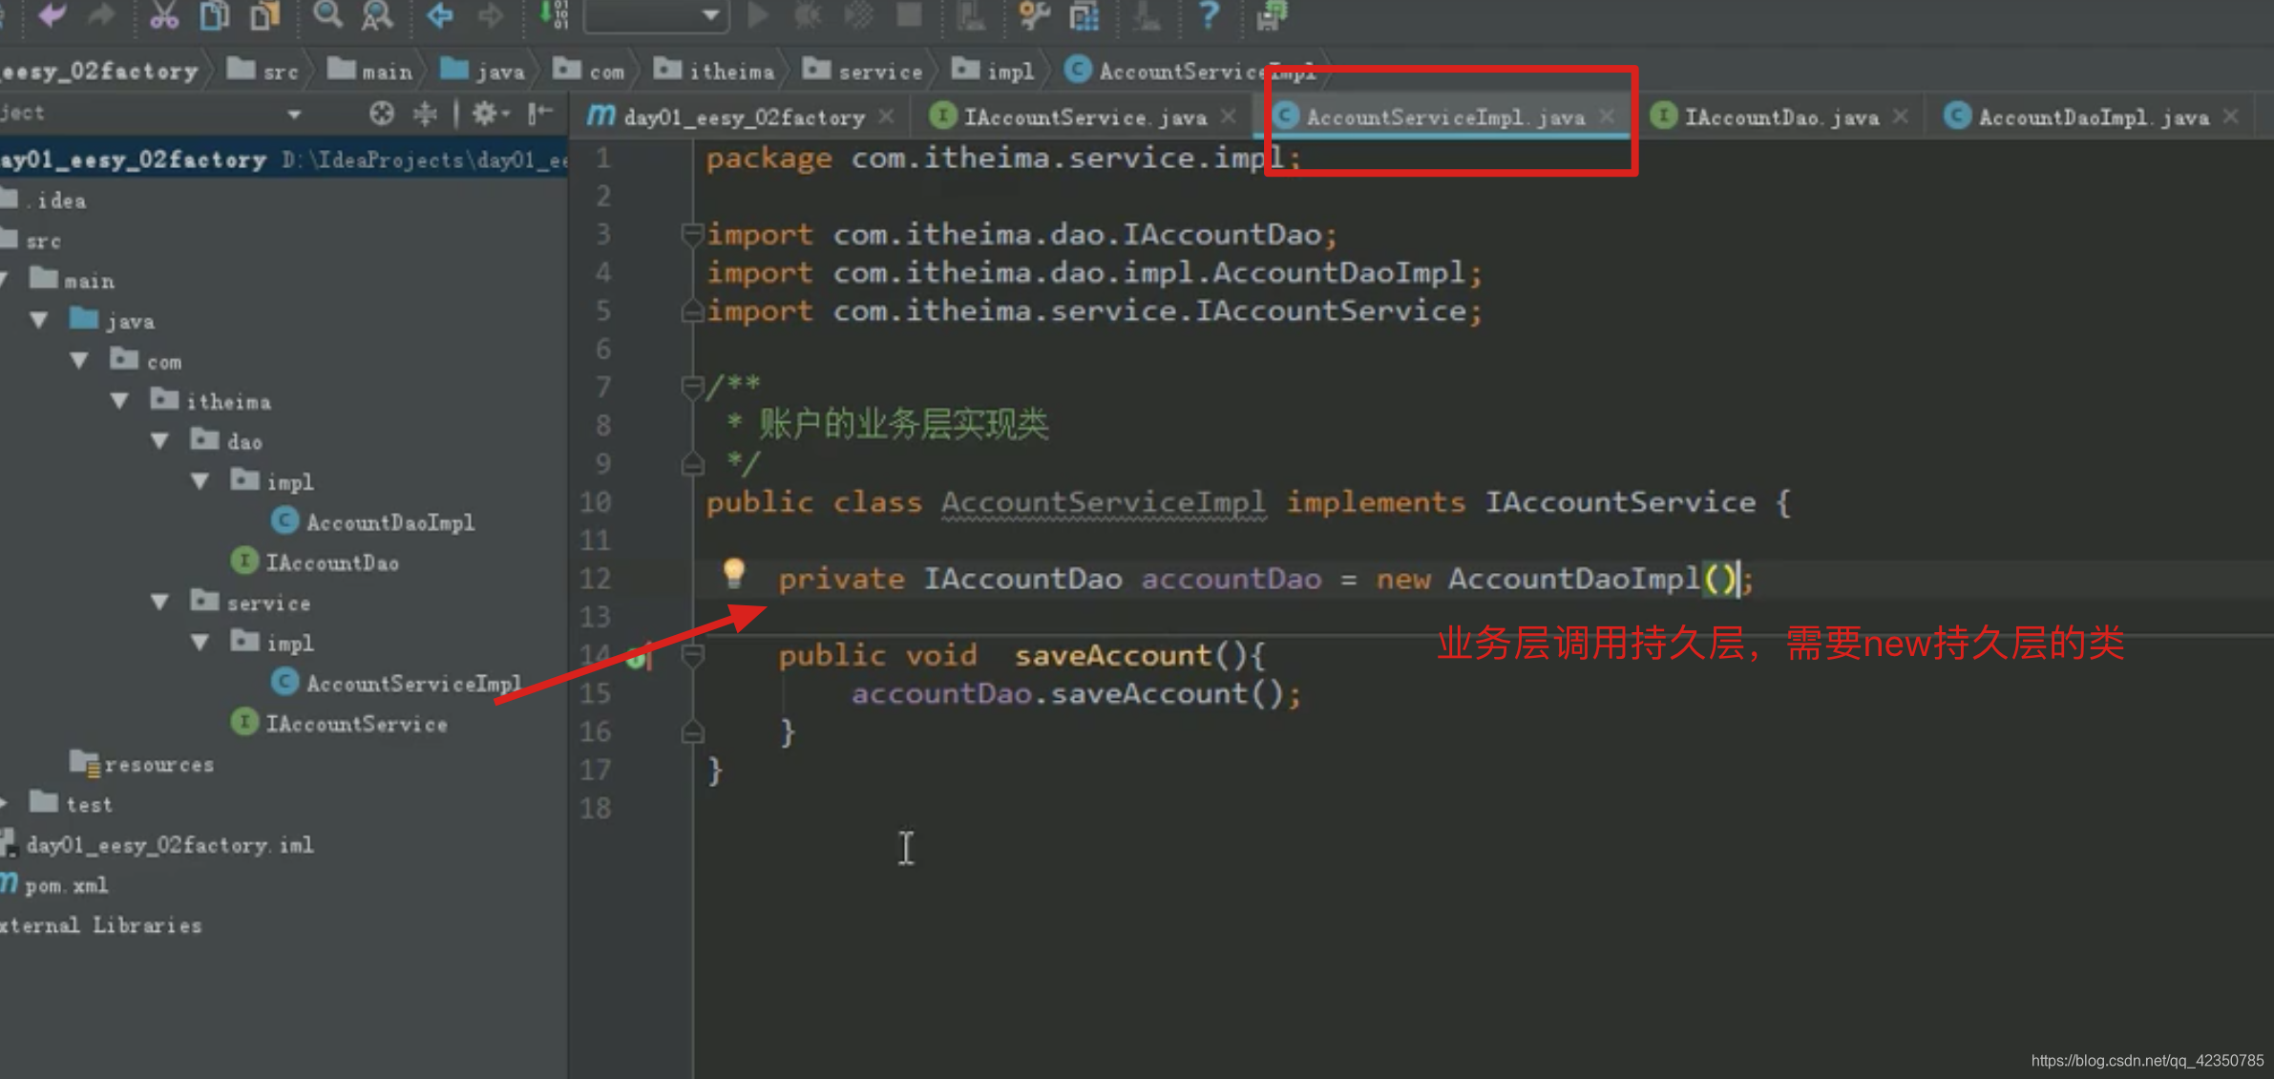Select day01_eesy_02factory.iml in the tree

(x=158, y=844)
